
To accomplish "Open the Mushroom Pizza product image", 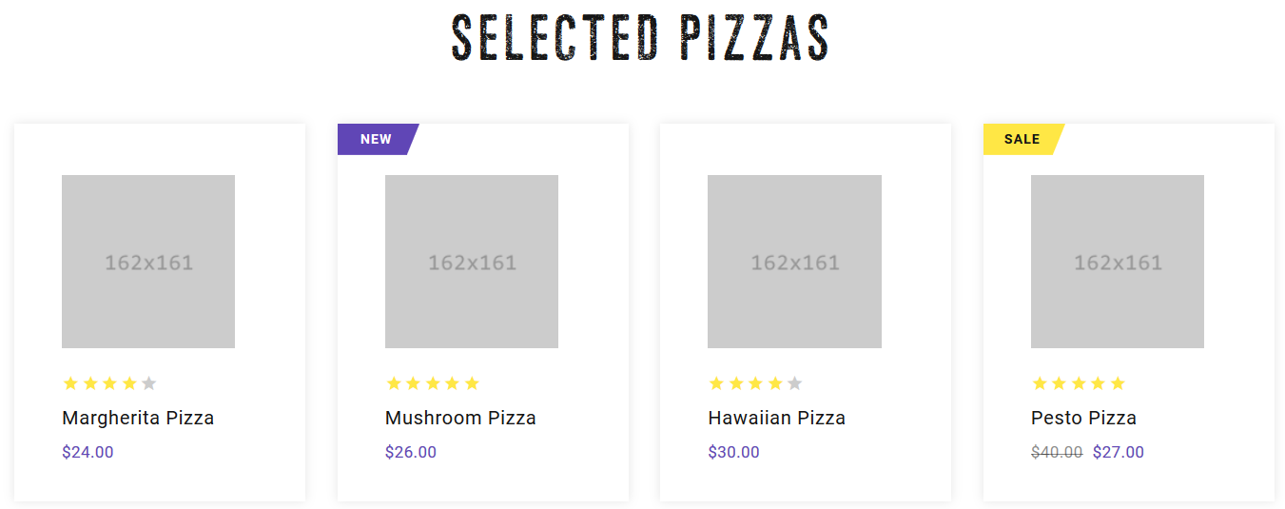I will tap(472, 262).
